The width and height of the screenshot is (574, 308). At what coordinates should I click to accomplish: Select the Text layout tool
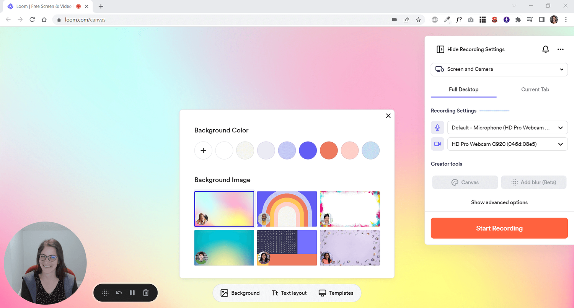[x=289, y=293]
